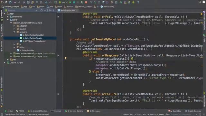Run the app with green play icon
The image size is (206, 116).
coord(70,2)
